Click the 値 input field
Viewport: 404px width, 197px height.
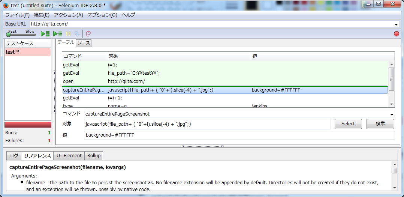pos(239,135)
